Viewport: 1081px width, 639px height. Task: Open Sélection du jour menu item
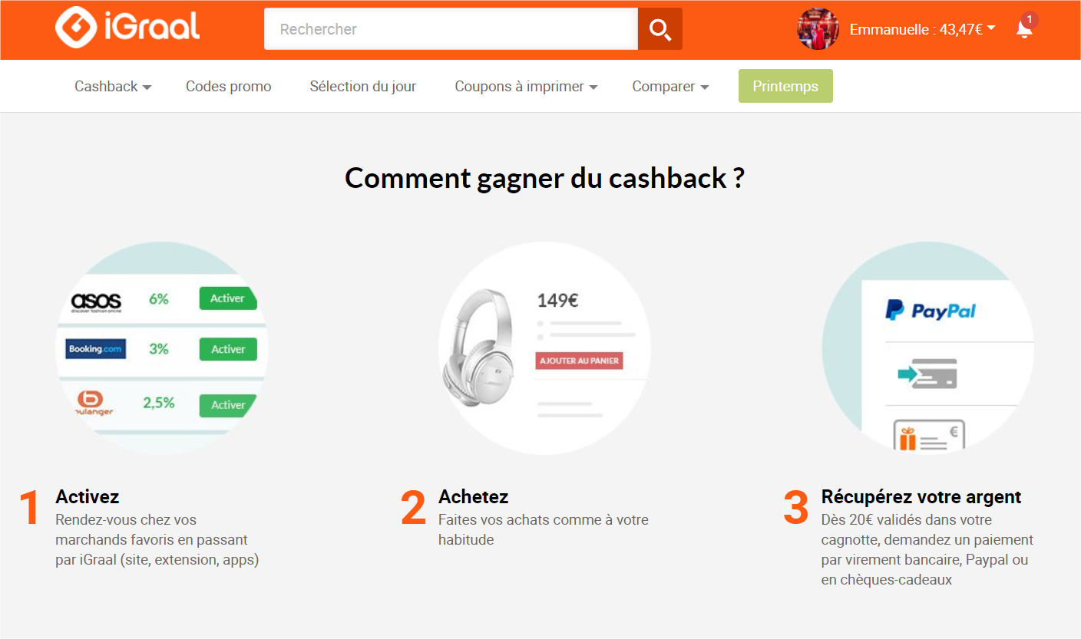363,87
